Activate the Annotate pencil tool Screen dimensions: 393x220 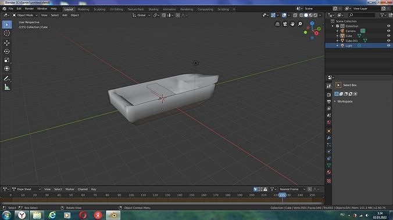coord(7,79)
